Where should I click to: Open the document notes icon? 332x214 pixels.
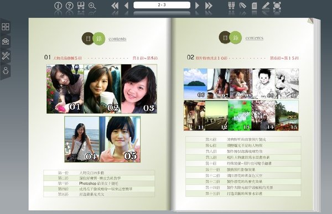tap(254, 6)
